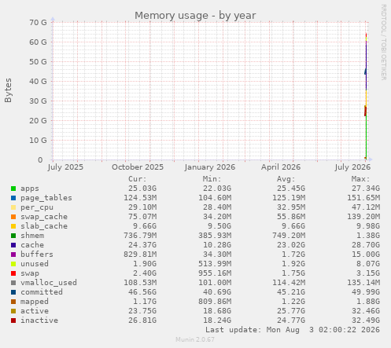Click the 'Last update' timestamp line

tap(293, 330)
